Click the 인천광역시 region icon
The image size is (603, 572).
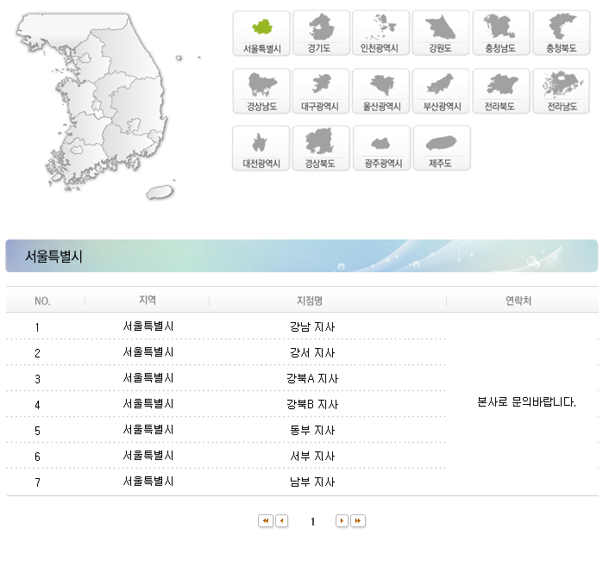pyautogui.click(x=381, y=33)
